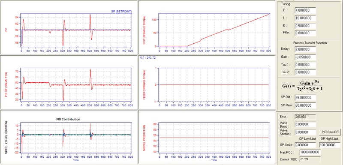Click the Tau 2 input field

point(305,72)
